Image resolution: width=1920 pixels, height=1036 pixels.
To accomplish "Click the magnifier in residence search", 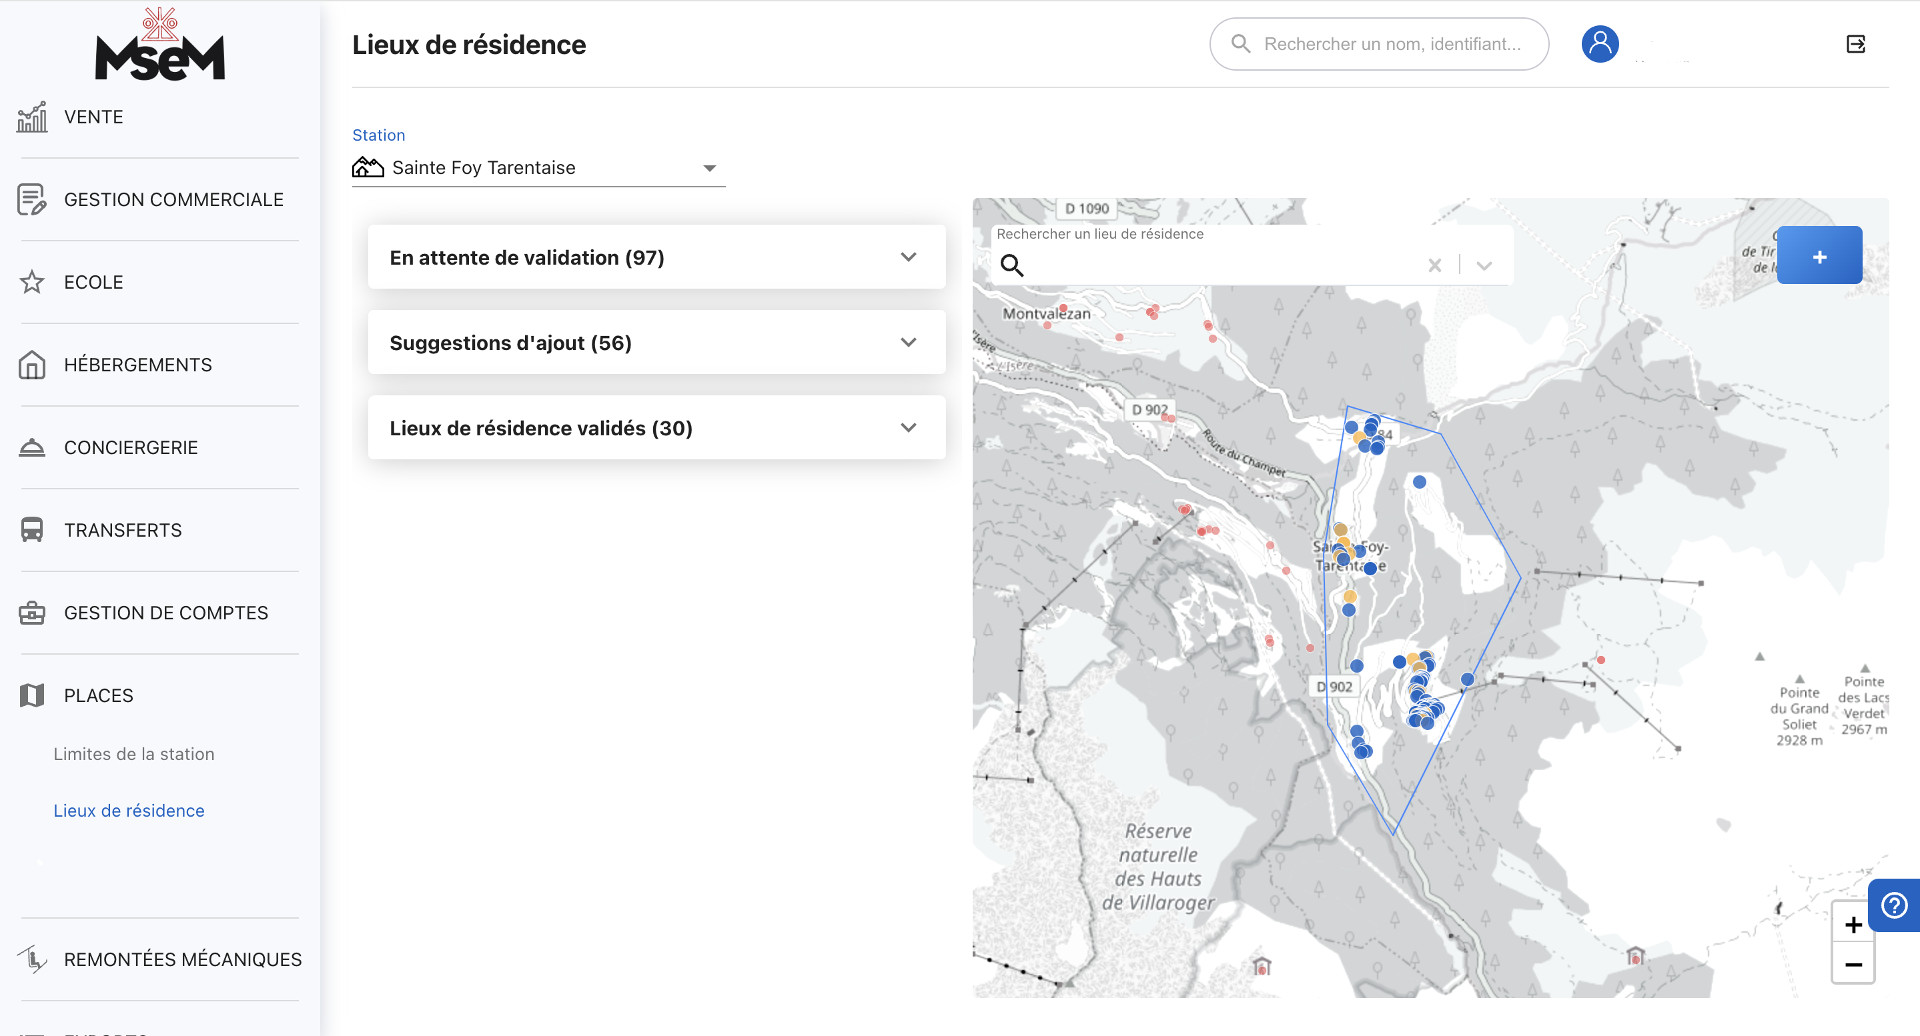I will pos(1011,265).
